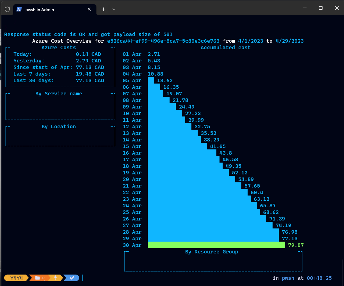Click the subscription ID e526ca44-ef99-496e-8ca7-5c80e3c6e763

click(x=163, y=41)
